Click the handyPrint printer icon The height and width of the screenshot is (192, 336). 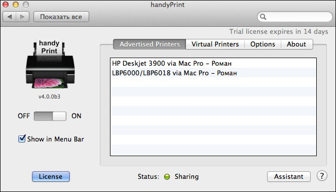click(50, 64)
